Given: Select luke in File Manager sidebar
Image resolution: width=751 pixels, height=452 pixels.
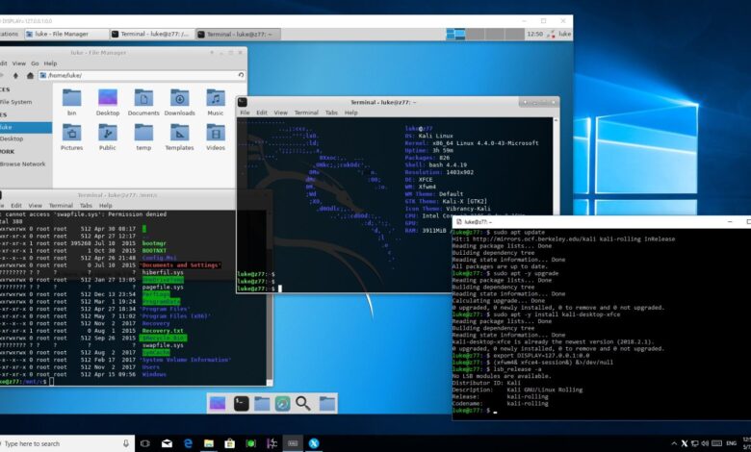Looking at the screenshot, I should (26, 127).
